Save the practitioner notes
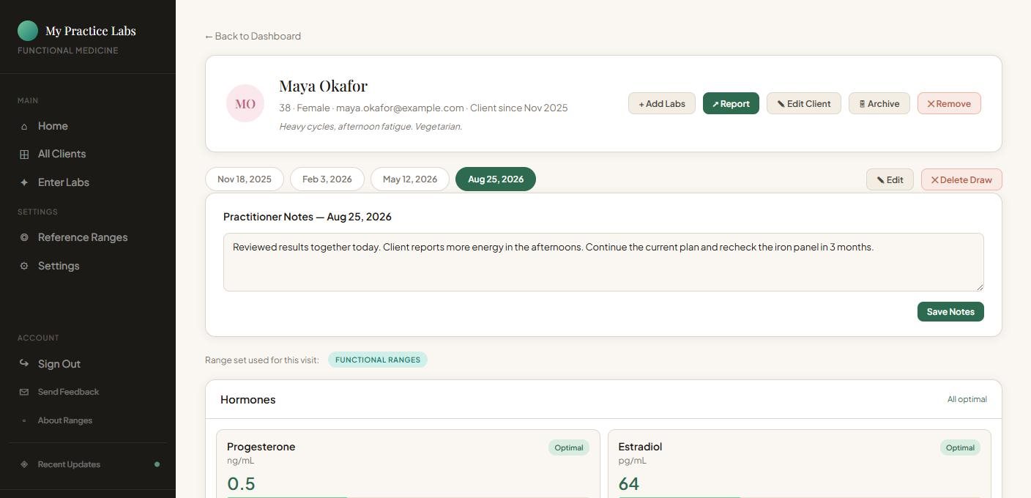 pos(950,311)
